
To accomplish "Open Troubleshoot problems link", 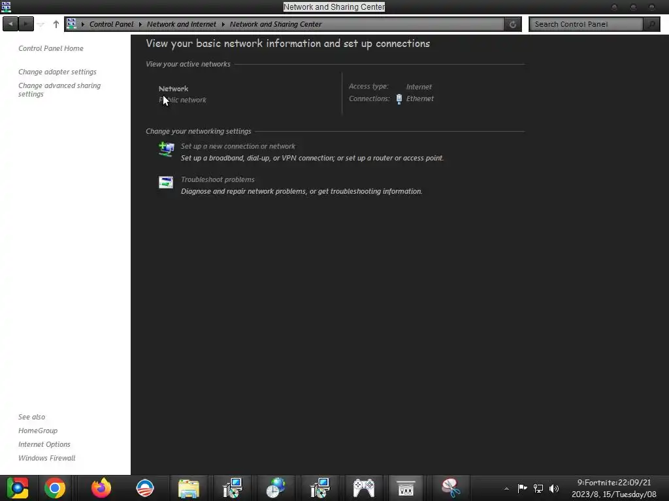I will 218,180.
